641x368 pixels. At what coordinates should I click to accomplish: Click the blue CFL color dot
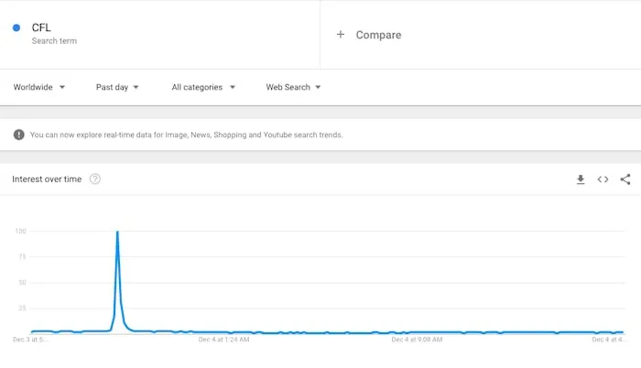(x=16, y=27)
